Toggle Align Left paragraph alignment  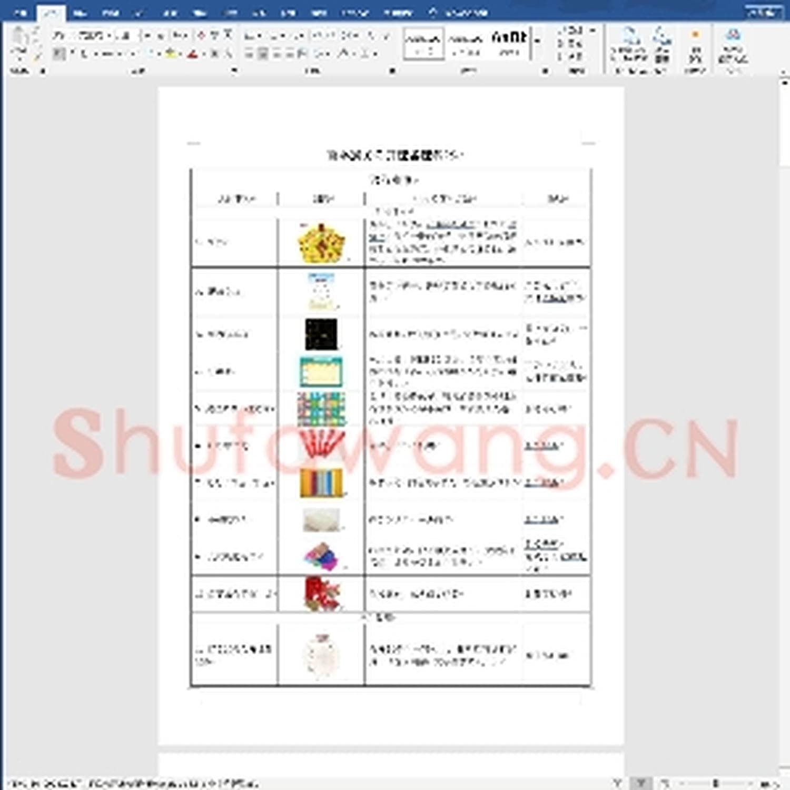pos(249,53)
